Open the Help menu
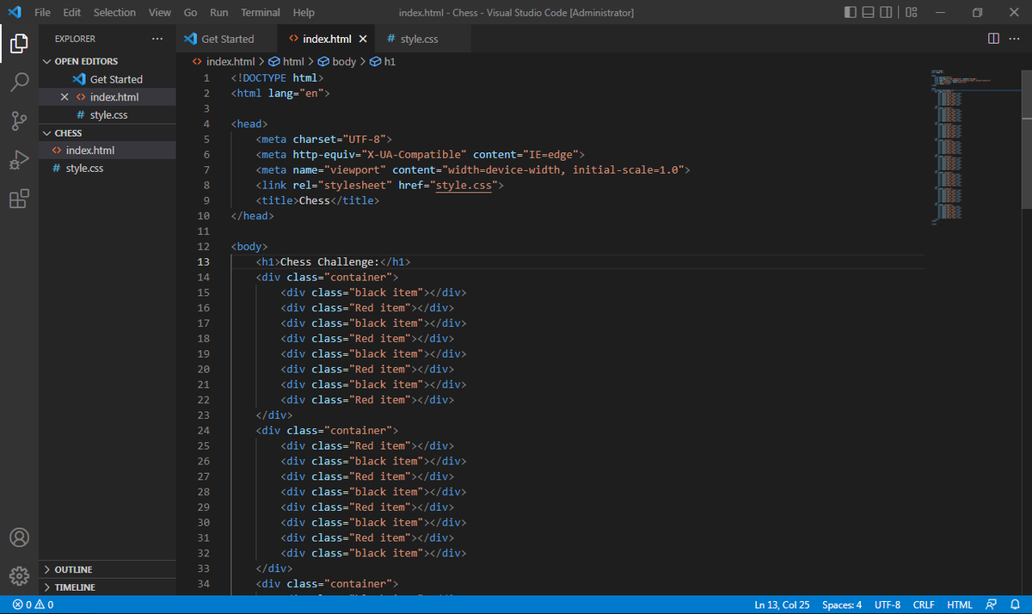The height and width of the screenshot is (614, 1032). 304,12
